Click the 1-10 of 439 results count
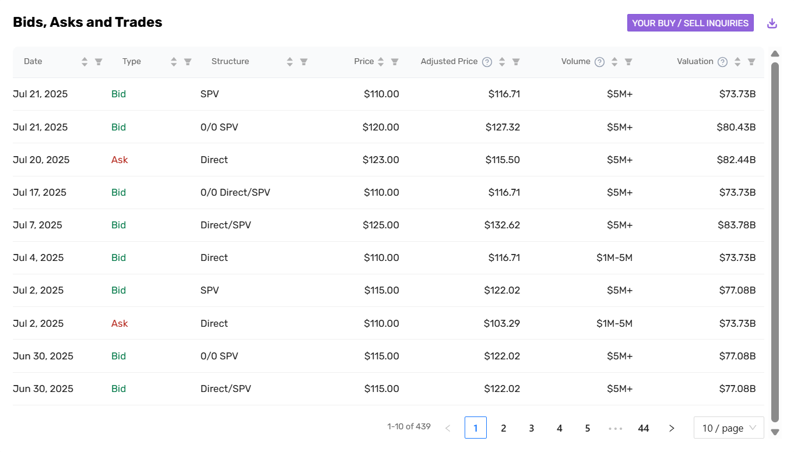Screen dimensions: 794x452 (x=409, y=426)
